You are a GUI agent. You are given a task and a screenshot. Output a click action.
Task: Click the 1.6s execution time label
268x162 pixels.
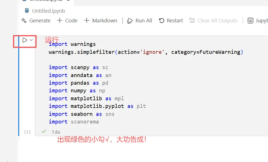[56, 132]
